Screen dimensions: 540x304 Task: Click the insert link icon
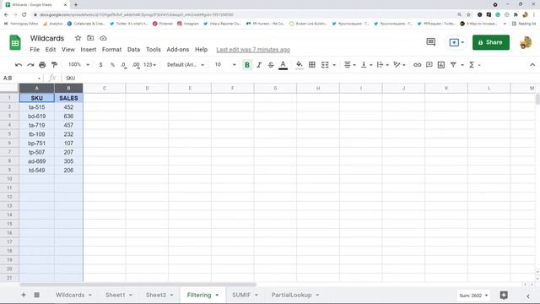[x=417, y=65]
